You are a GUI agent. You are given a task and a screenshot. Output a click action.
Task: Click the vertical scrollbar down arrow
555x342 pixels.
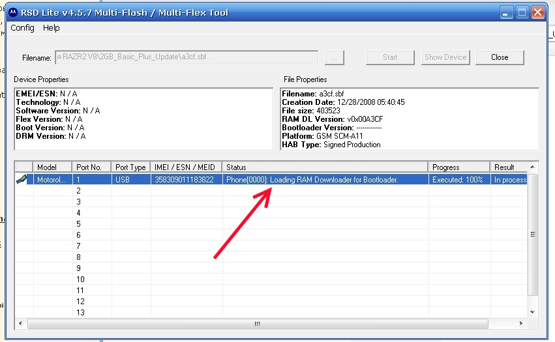[x=533, y=312]
